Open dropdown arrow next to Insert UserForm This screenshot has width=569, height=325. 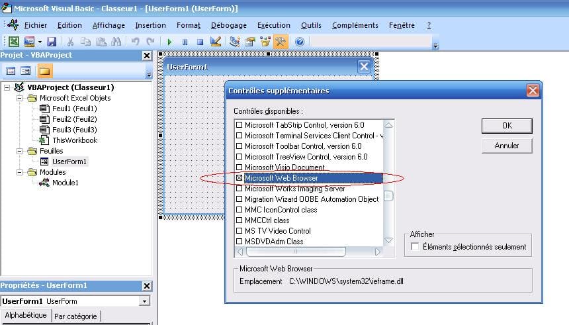click(x=40, y=42)
